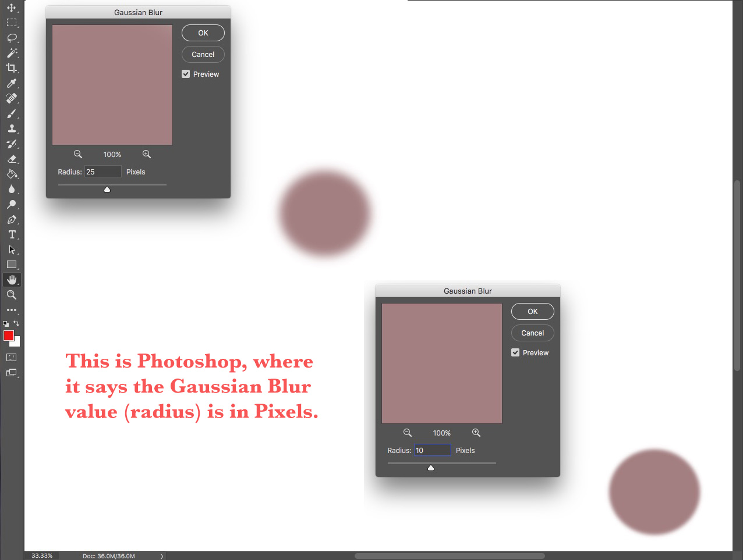This screenshot has height=560, width=743.
Task: Zoom in the preview in radius 10 dialog
Action: point(476,433)
